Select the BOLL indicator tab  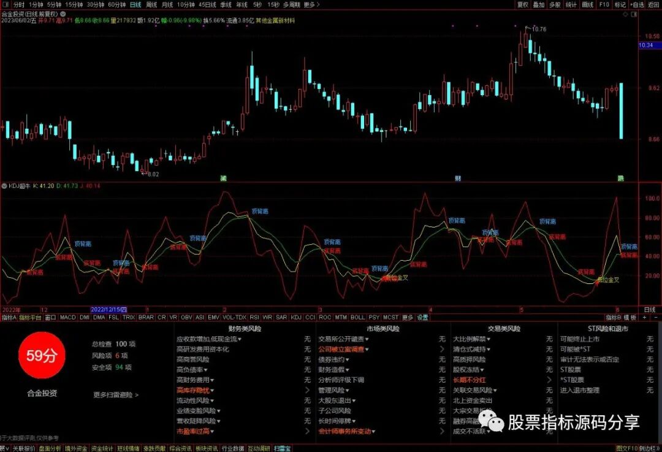pos(357,317)
